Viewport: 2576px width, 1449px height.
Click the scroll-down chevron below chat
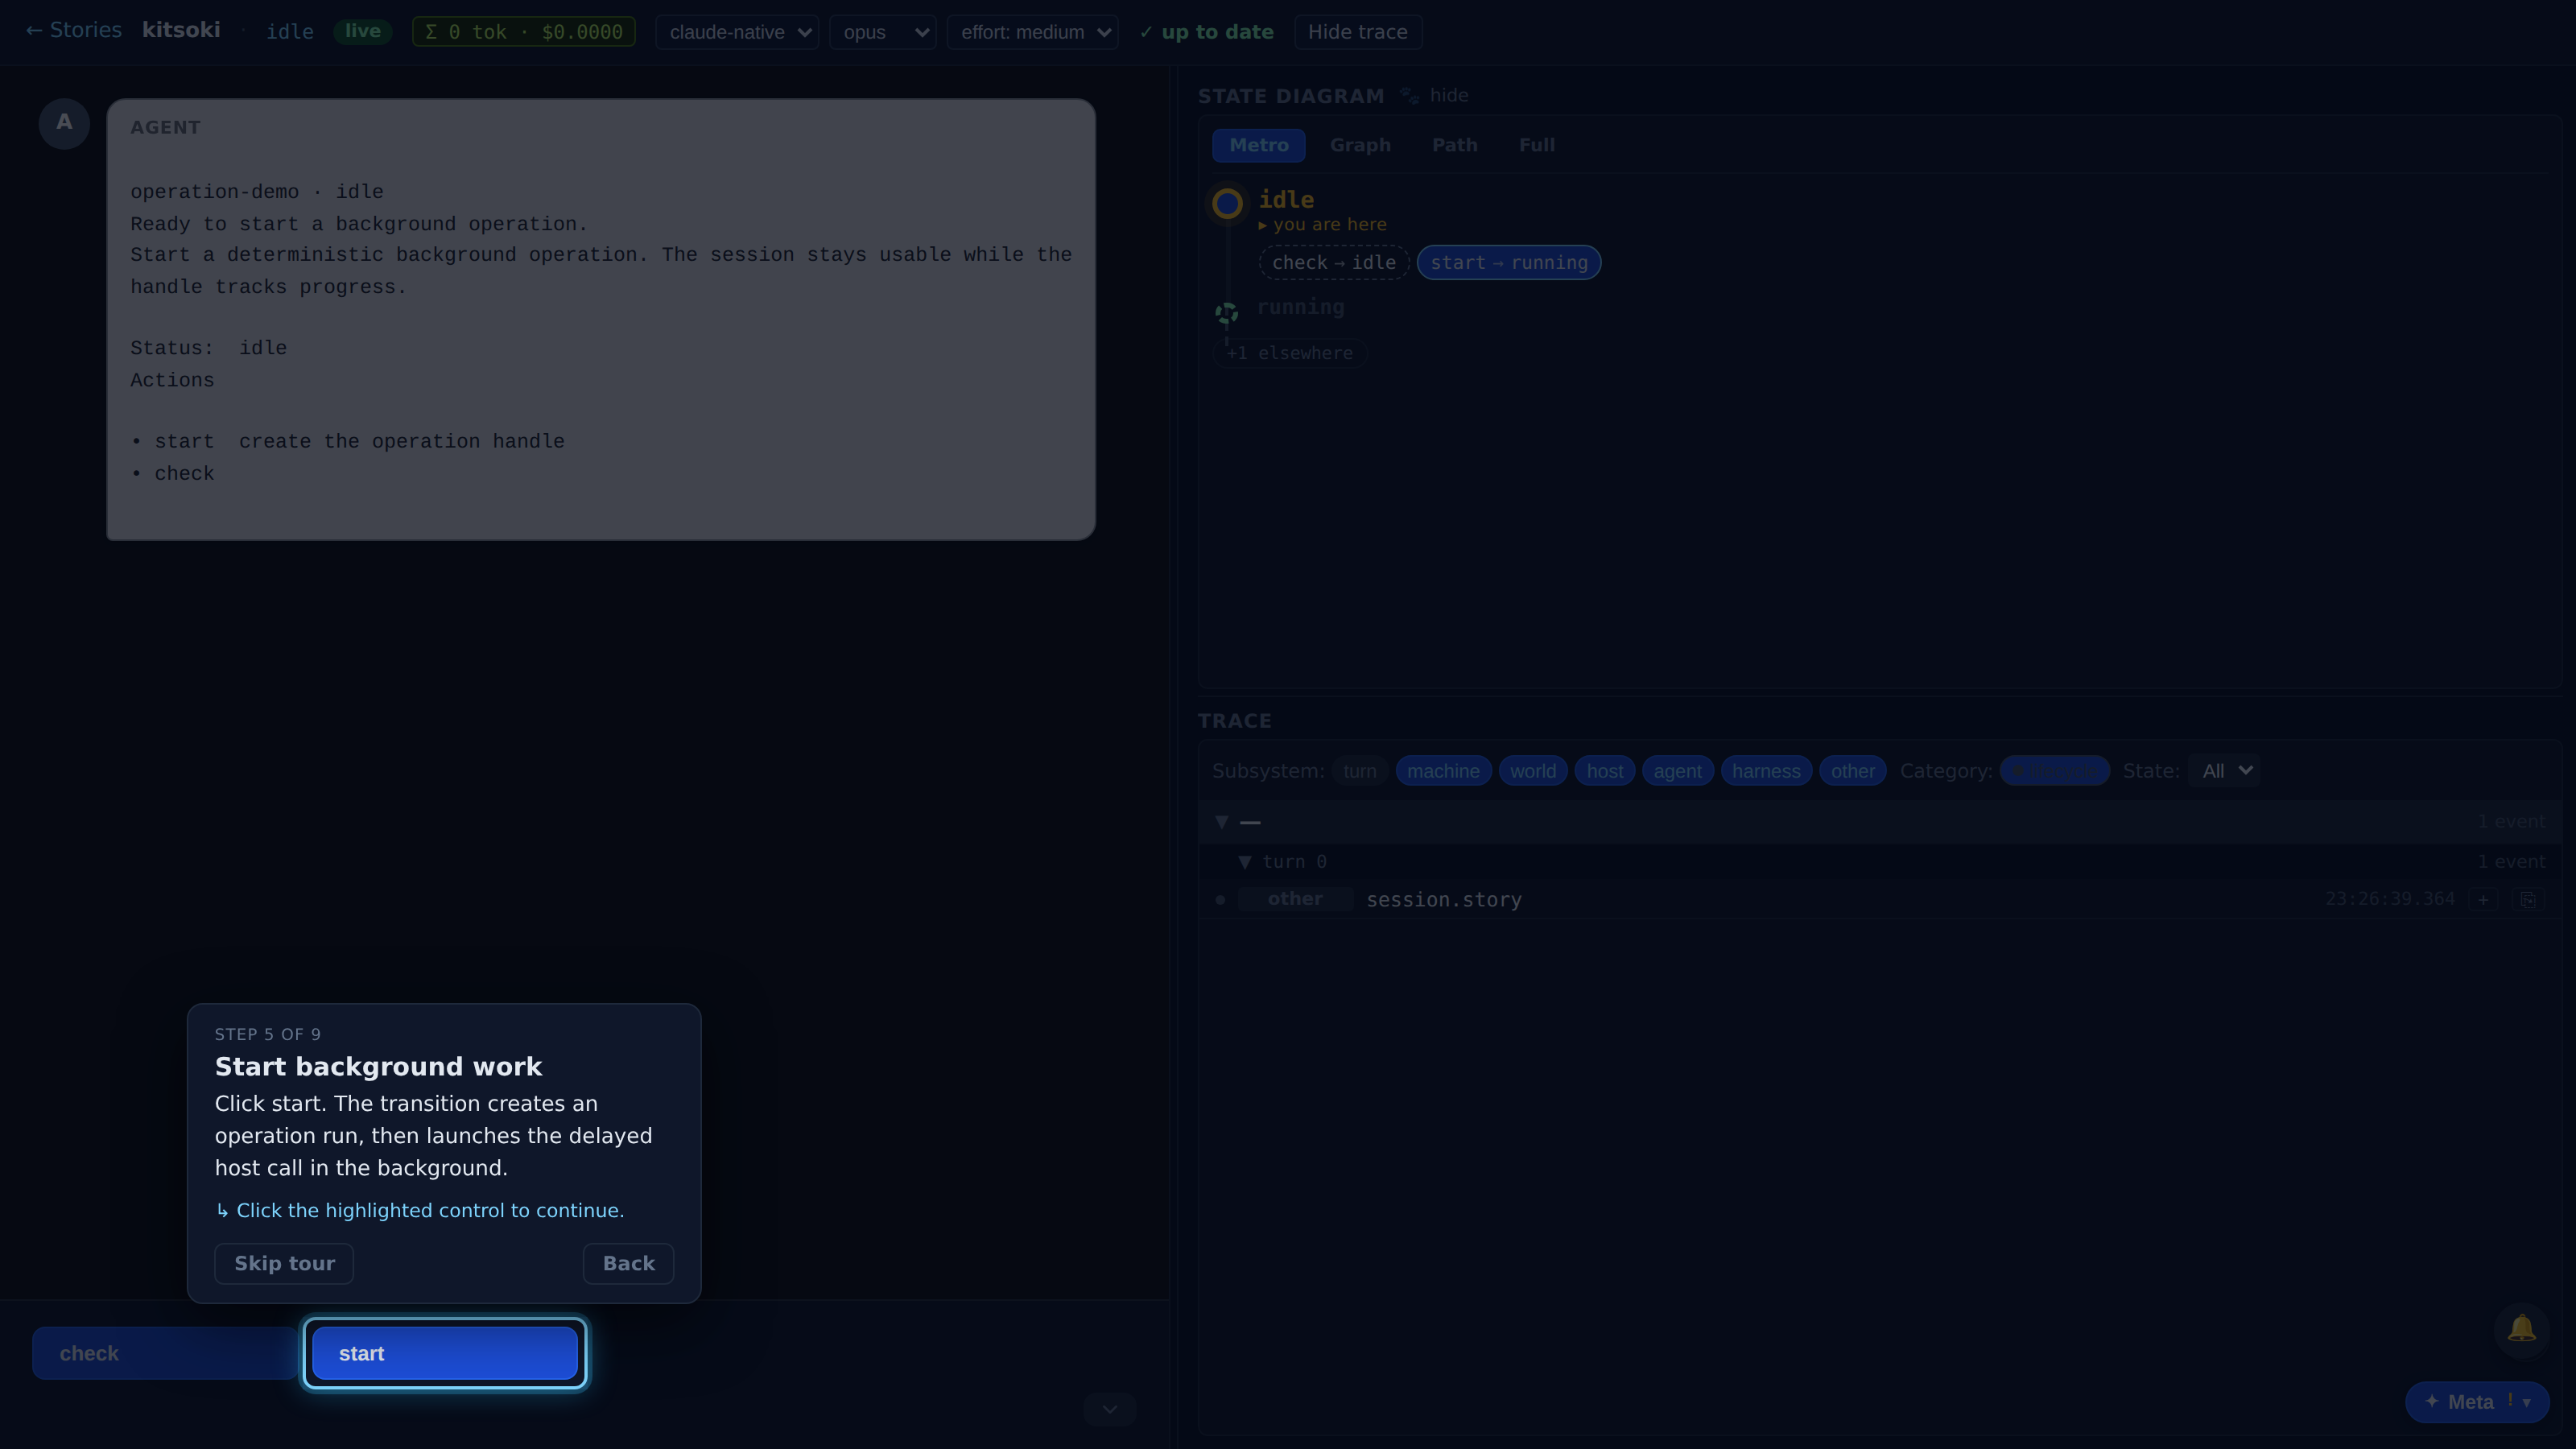(1109, 1409)
